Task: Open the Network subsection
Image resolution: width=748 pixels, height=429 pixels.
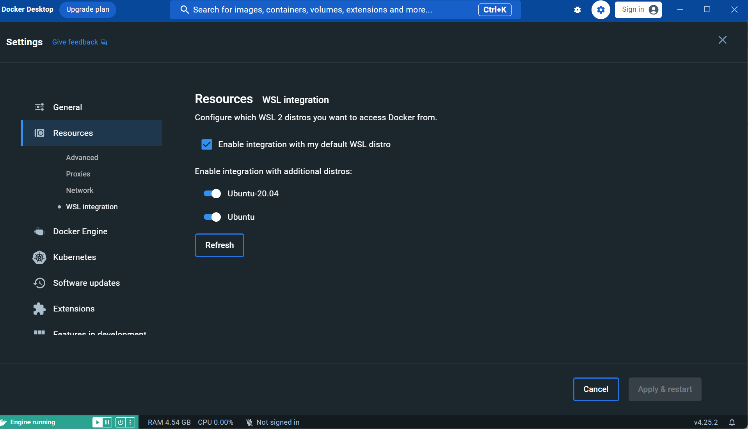Action: pyautogui.click(x=80, y=190)
